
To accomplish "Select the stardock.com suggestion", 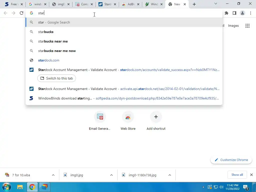I will click(x=124, y=60).
